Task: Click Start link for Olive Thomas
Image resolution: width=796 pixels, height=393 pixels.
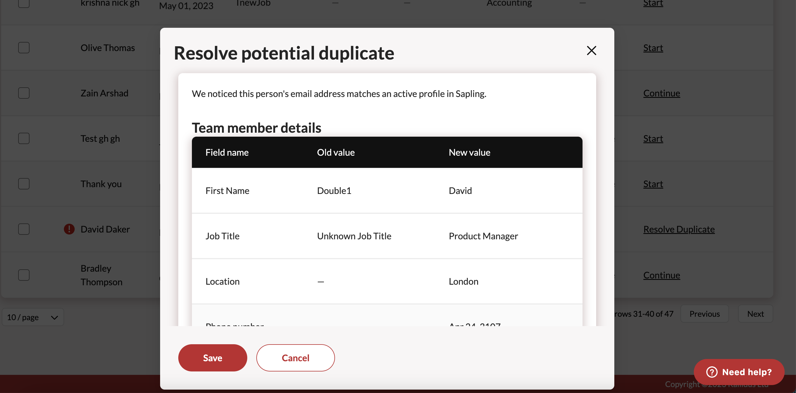Action: coord(653,48)
